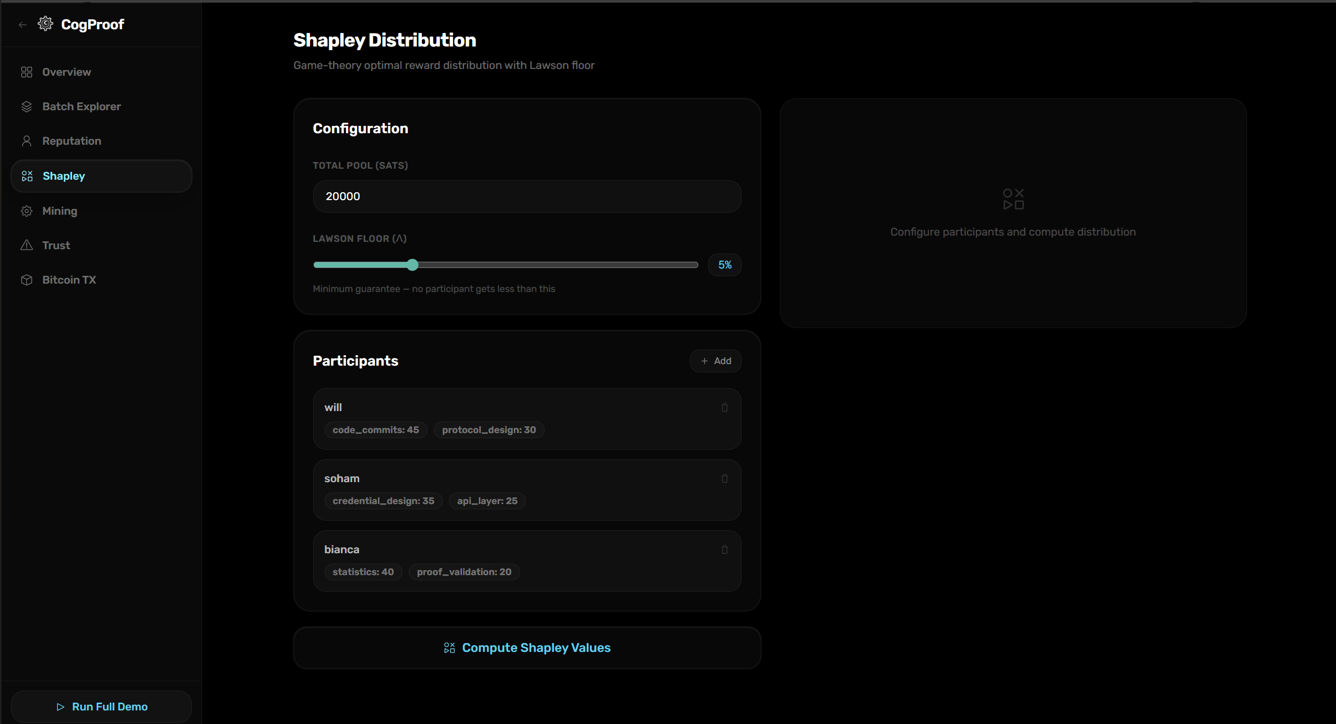Click the Bitcoin TX cube icon
This screenshot has width=1336, height=724.
[x=27, y=280]
